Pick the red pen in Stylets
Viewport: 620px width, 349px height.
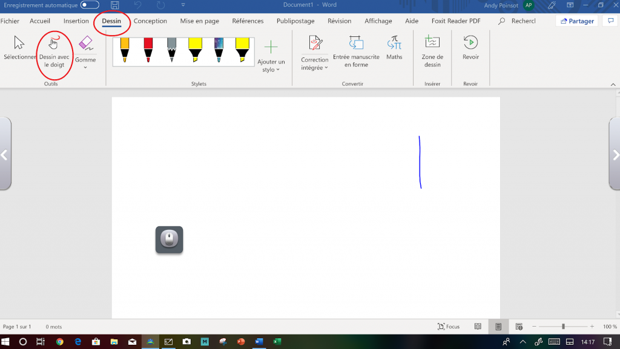pyautogui.click(x=148, y=50)
